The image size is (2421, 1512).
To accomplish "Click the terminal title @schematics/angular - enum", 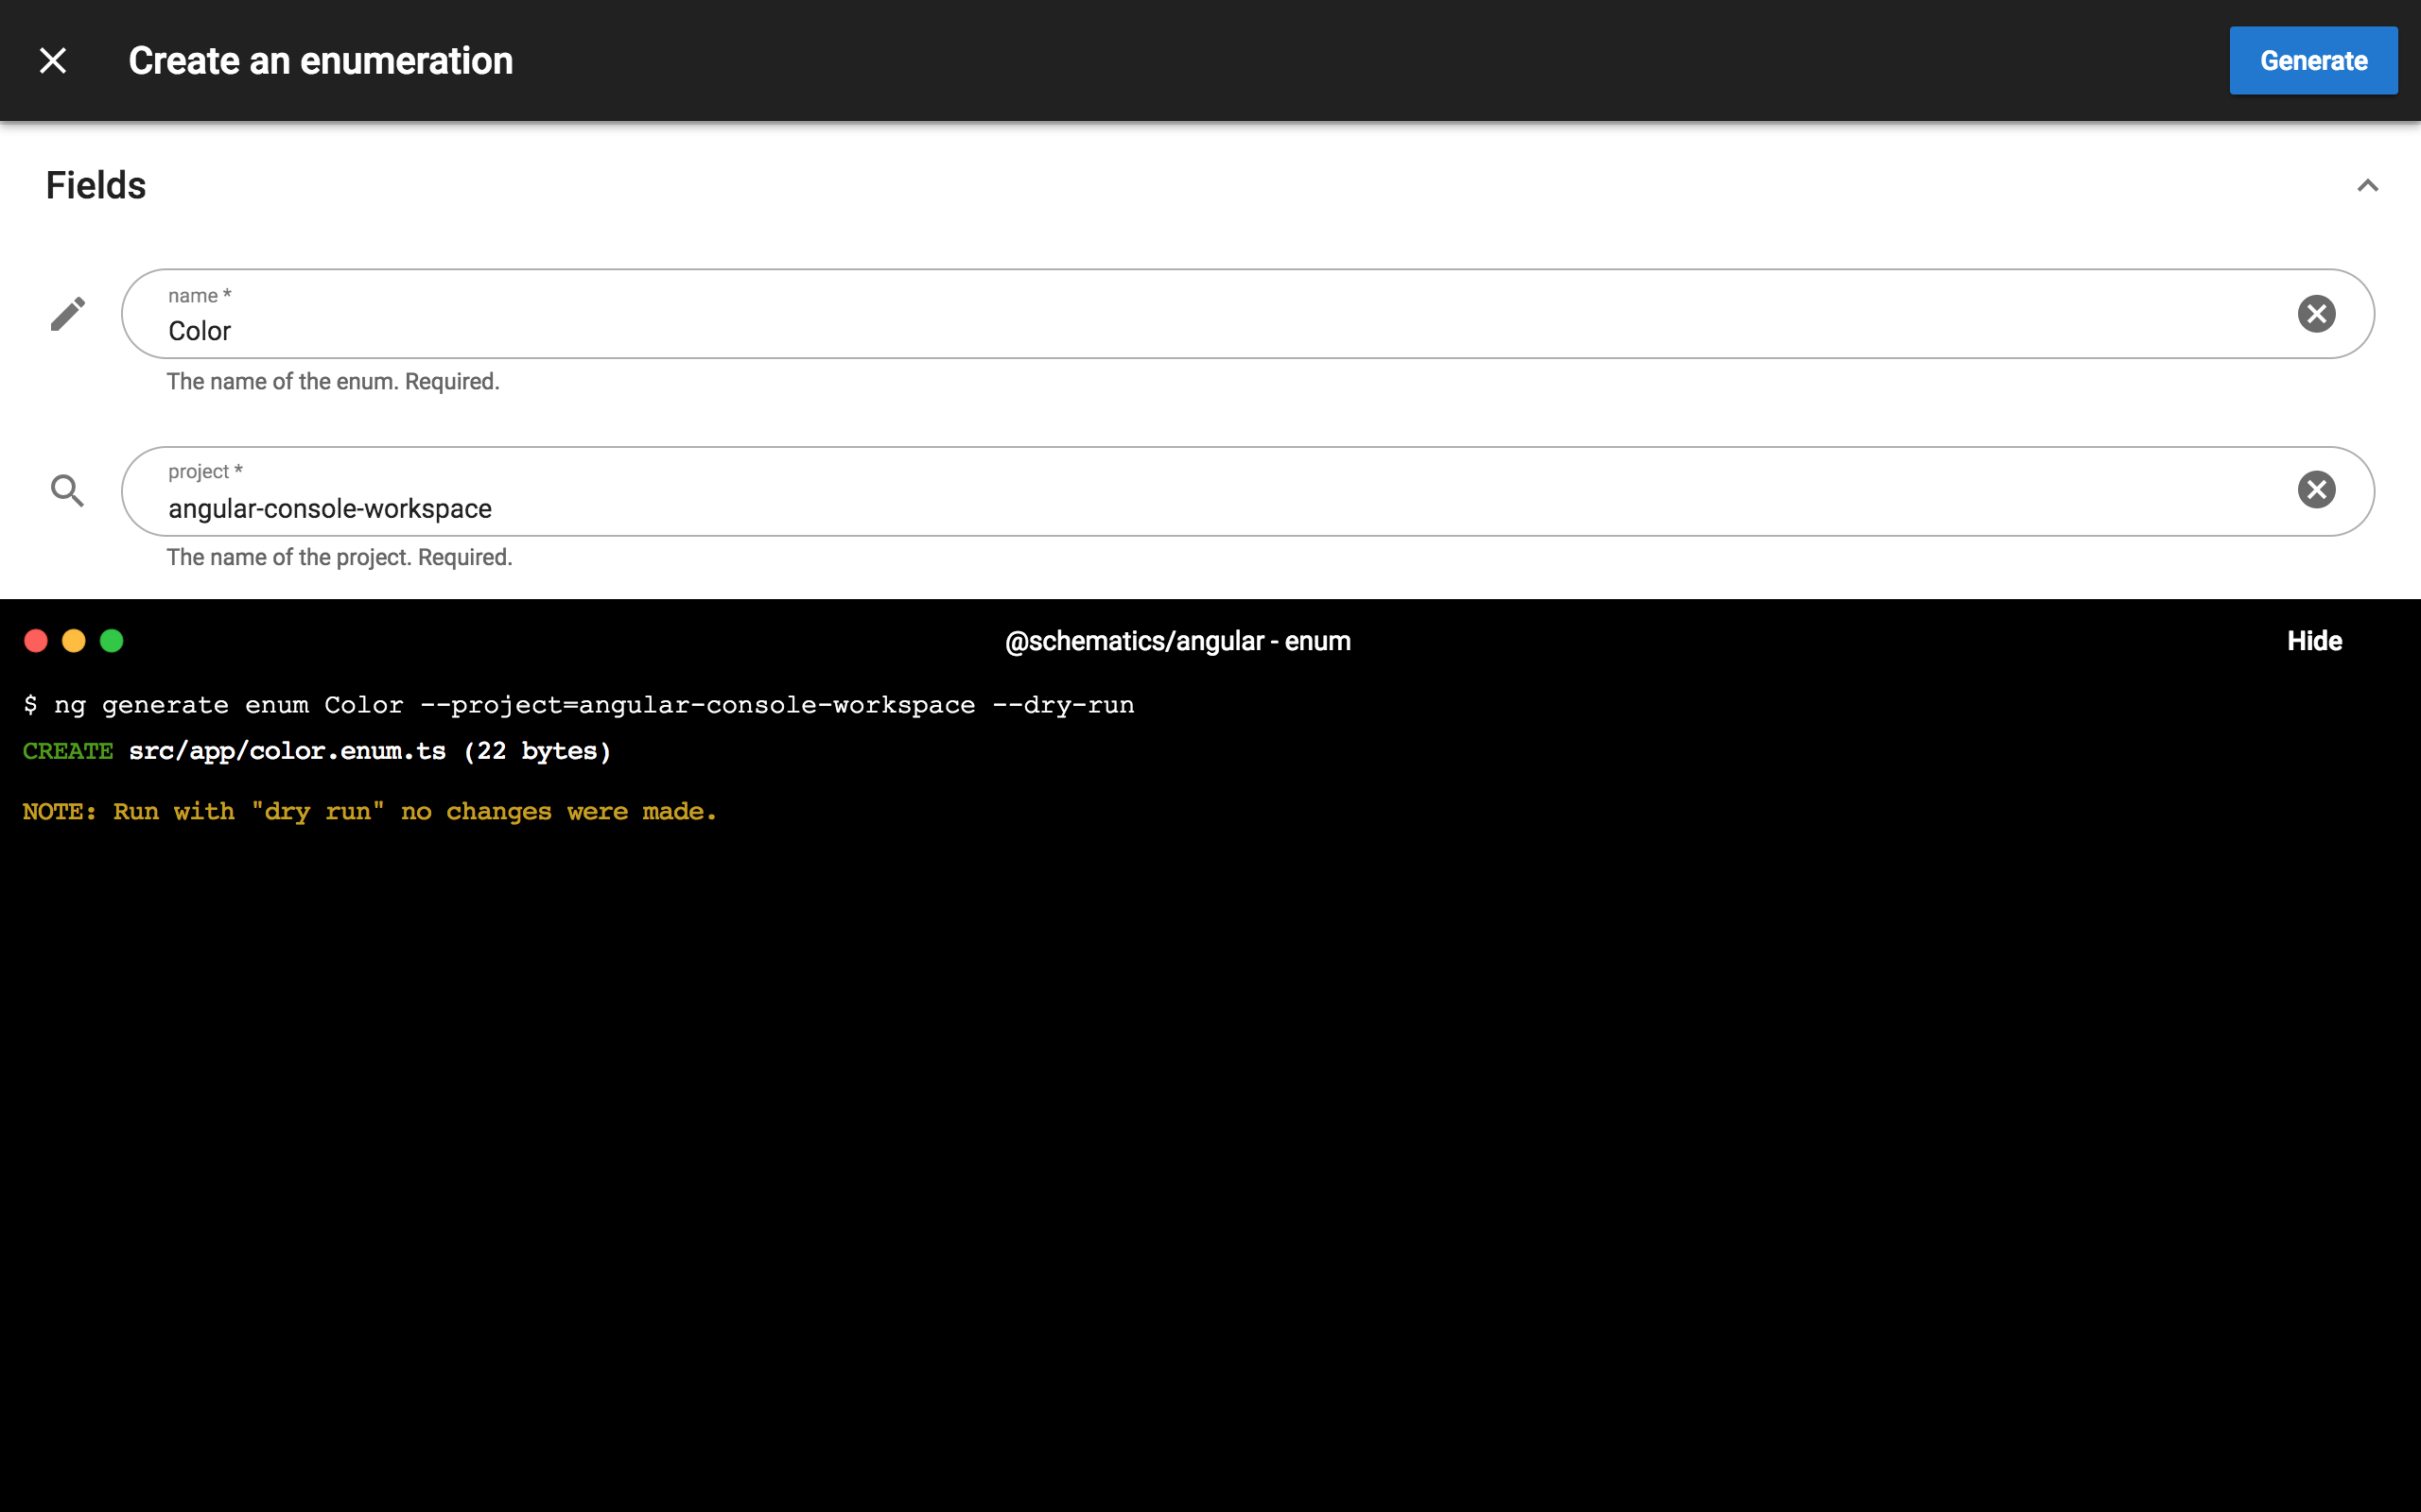I will [x=1177, y=641].
